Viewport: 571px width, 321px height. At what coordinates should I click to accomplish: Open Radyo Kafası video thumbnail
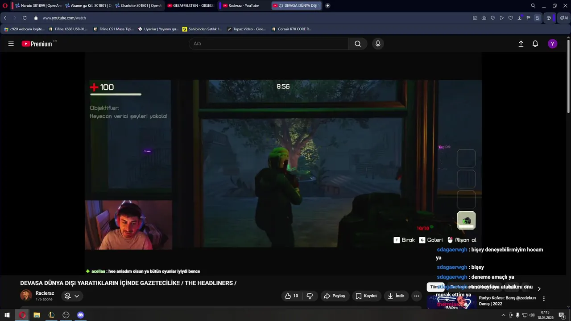click(x=451, y=302)
